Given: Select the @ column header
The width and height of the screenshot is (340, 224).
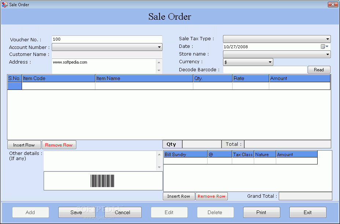Looking at the screenshot, I should (220, 154).
